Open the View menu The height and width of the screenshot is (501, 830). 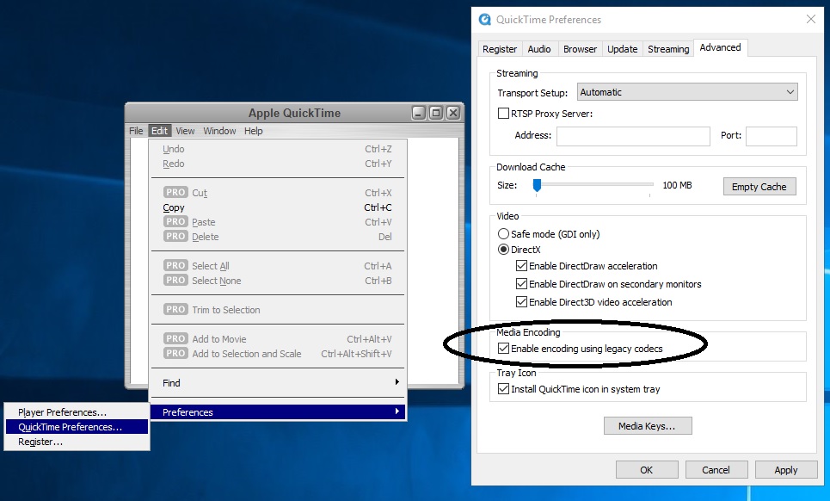pyautogui.click(x=185, y=131)
